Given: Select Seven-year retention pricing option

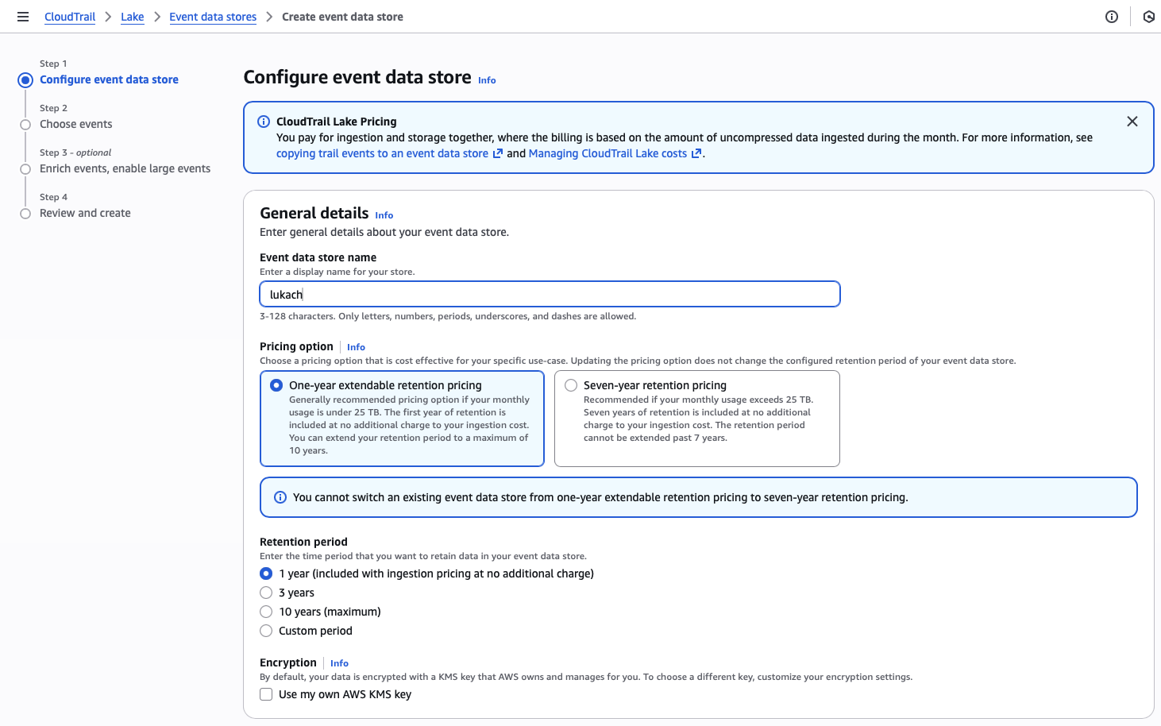Looking at the screenshot, I should click(x=571, y=385).
